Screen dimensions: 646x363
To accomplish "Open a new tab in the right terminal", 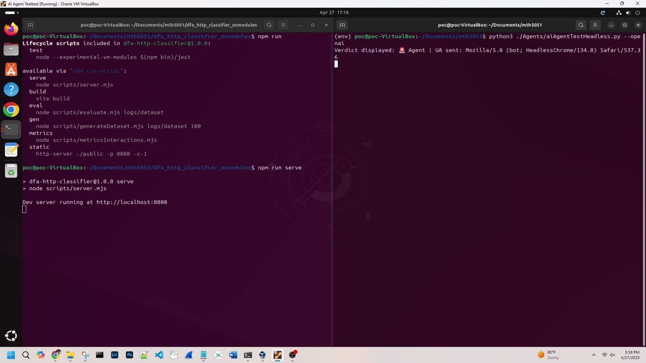I will (x=342, y=25).
